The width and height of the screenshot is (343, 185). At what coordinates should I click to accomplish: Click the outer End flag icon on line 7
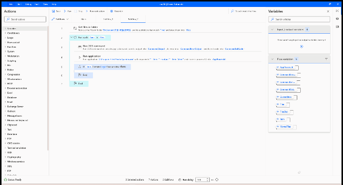[x=75, y=83]
